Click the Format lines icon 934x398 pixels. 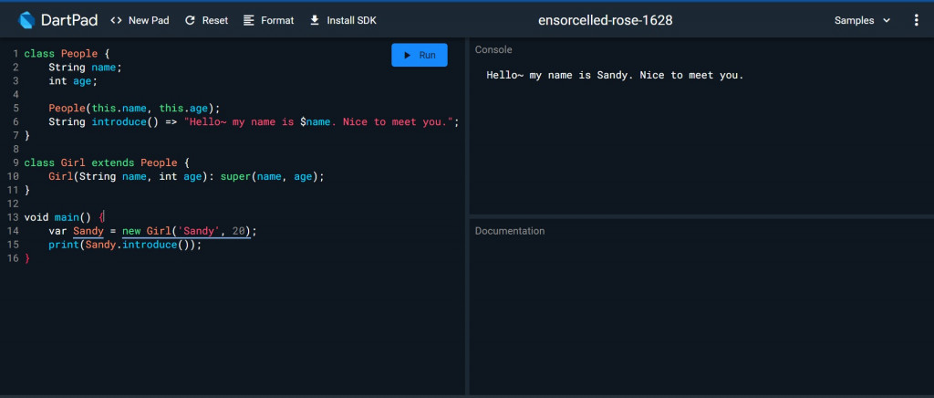pos(248,20)
